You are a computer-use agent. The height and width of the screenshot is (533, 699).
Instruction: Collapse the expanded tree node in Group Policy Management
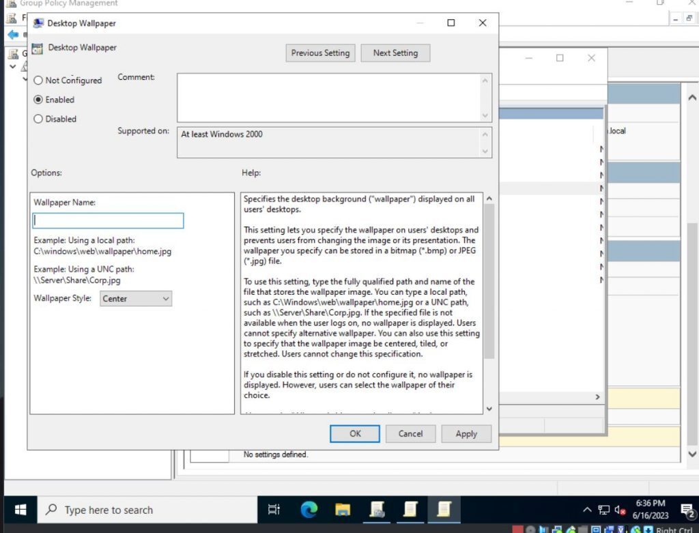[12, 66]
